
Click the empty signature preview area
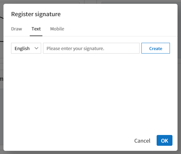(x=91, y=93)
